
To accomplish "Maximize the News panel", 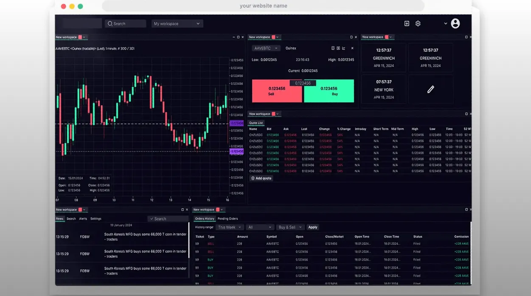I will coord(183,209).
